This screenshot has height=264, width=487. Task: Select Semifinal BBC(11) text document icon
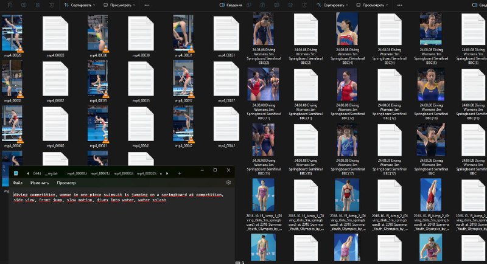pos(306,85)
